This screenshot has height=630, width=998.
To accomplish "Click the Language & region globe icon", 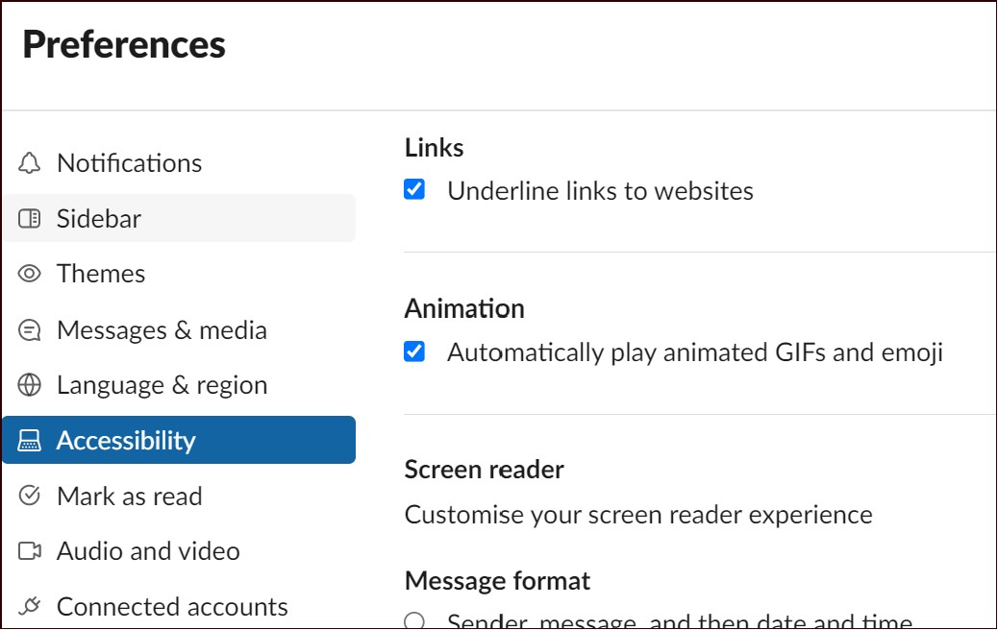I will [x=30, y=384].
